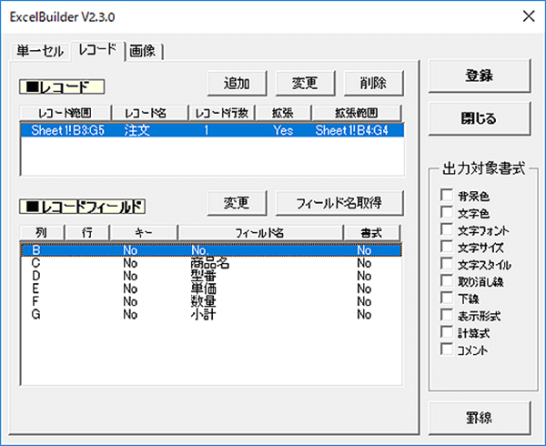Check the 取り消し線 option

click(447, 280)
